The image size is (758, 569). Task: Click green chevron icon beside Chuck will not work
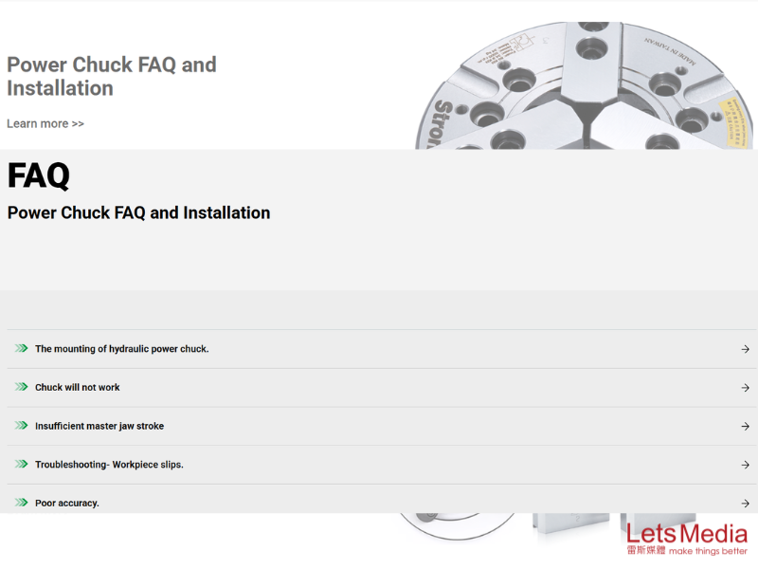(x=21, y=387)
